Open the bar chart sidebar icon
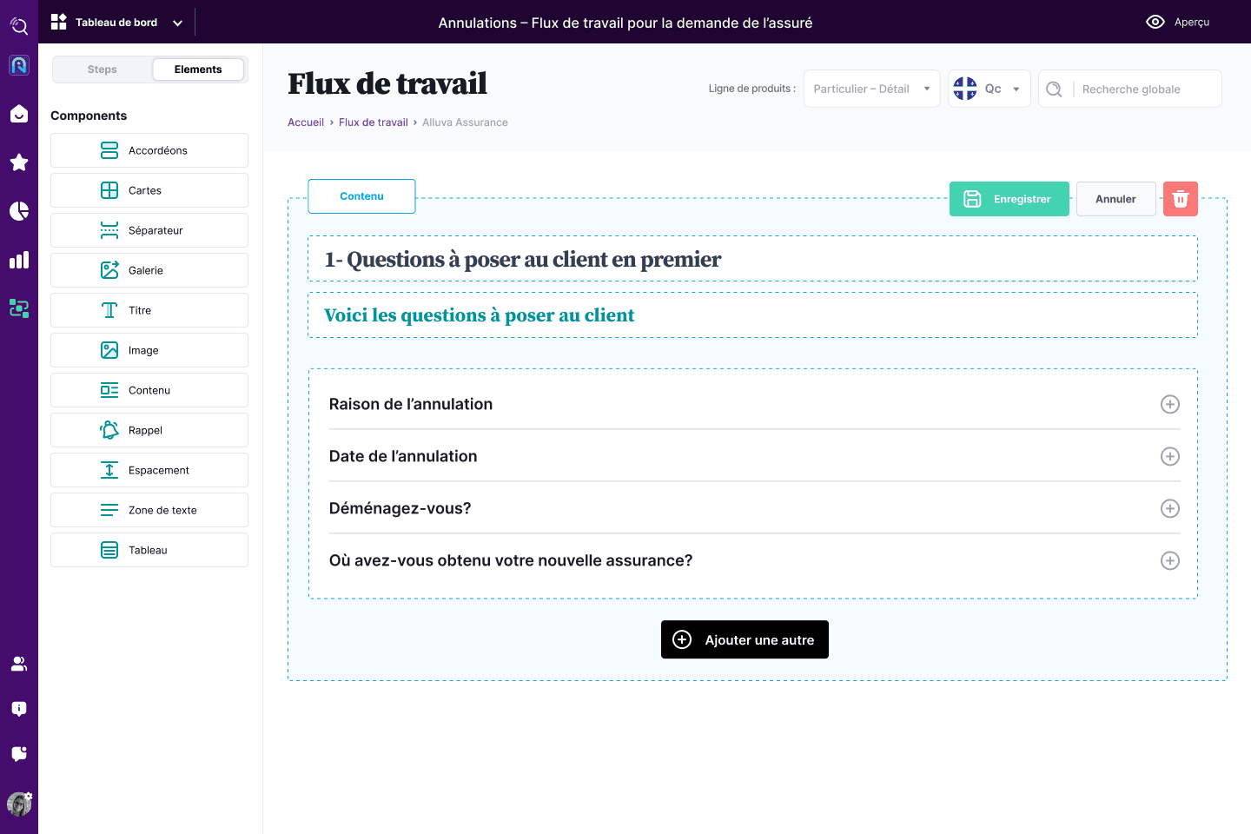The image size is (1251, 834). pyautogui.click(x=19, y=260)
